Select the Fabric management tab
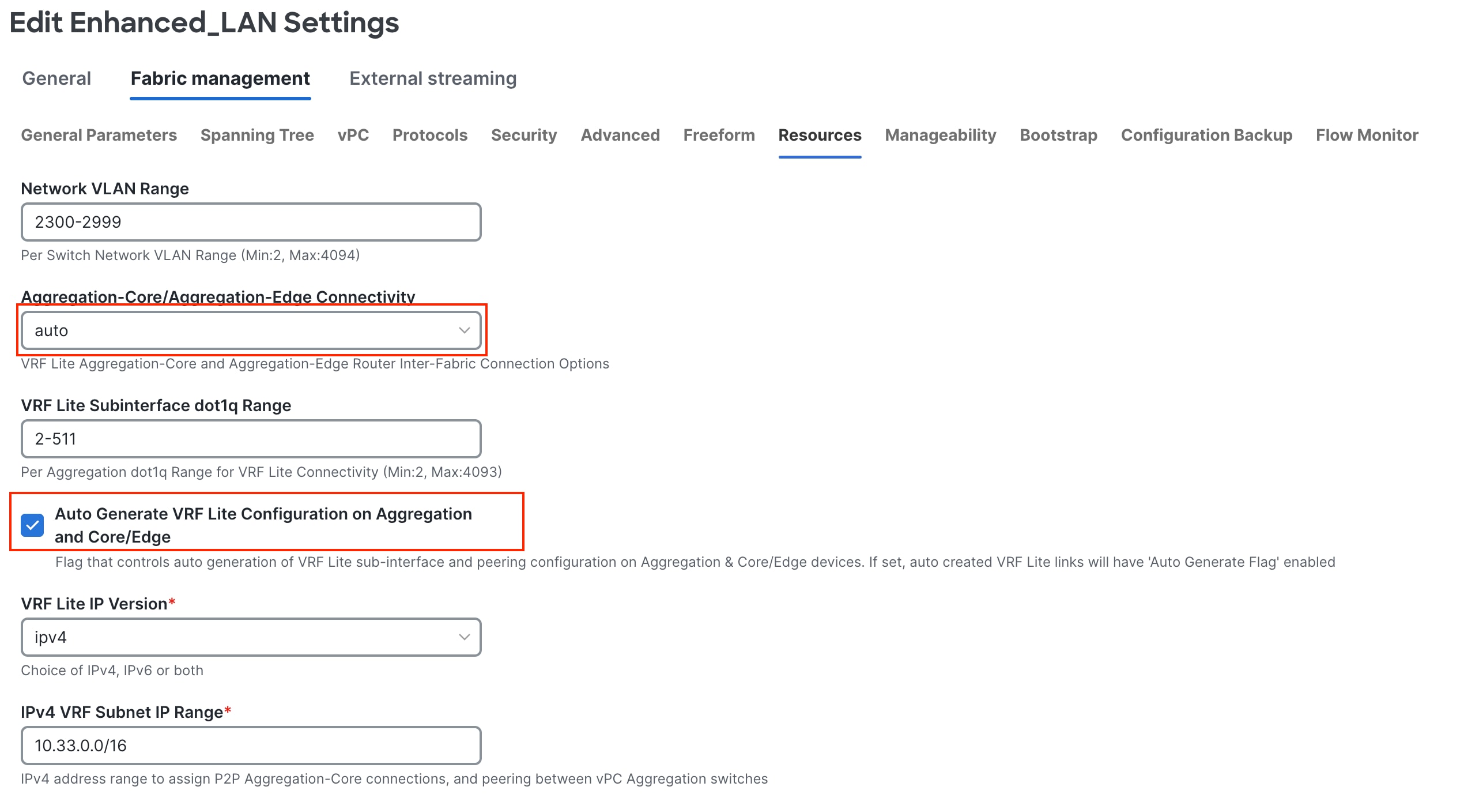 [220, 78]
